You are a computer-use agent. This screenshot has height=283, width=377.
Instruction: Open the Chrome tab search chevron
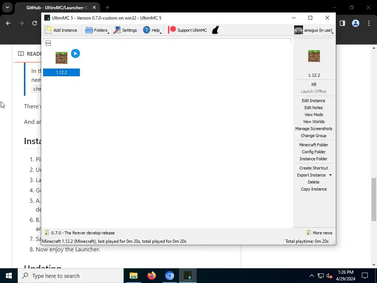[x=7, y=7]
